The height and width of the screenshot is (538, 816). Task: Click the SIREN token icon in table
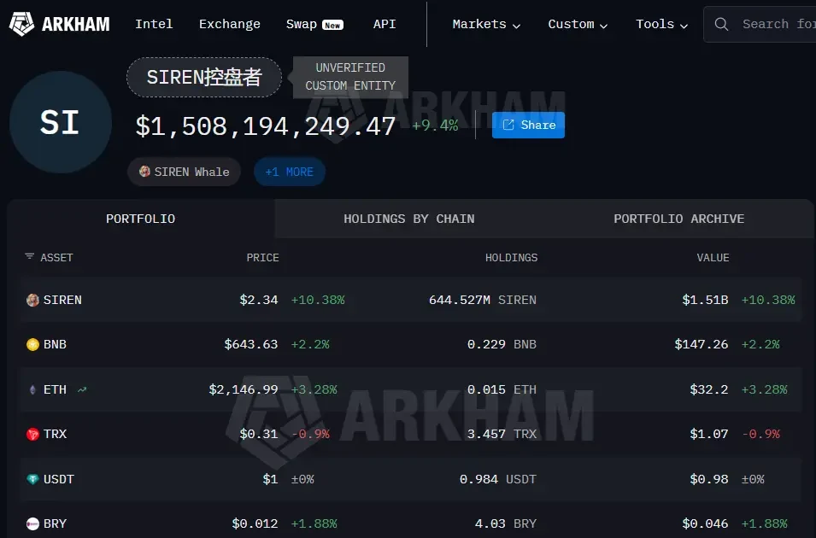coord(32,300)
